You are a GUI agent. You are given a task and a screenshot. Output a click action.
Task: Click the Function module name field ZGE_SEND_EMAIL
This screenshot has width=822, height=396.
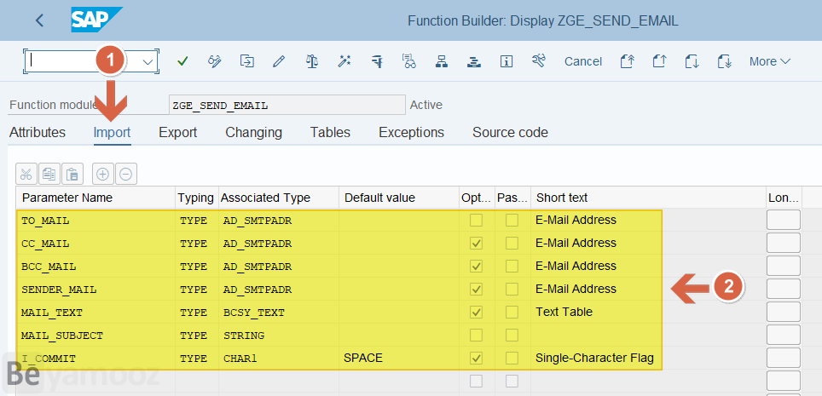[287, 106]
